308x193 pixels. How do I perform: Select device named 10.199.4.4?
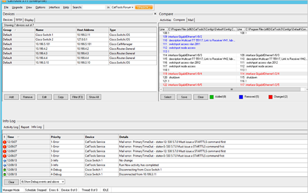click(x=80, y=58)
